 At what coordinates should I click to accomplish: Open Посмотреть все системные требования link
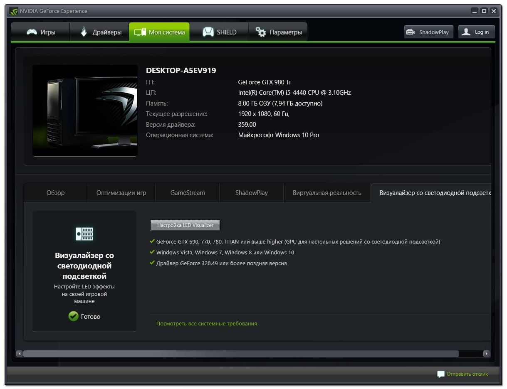coord(206,323)
